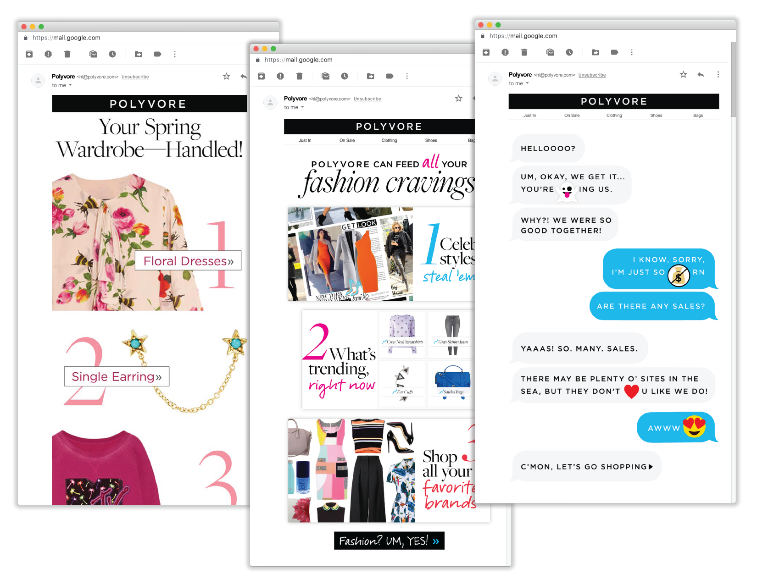Trash icon in right window toolbar
757x585 pixels.
[524, 52]
